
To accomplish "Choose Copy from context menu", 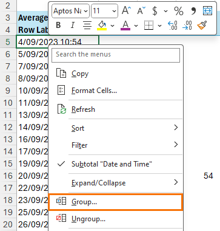I will (116, 74).
